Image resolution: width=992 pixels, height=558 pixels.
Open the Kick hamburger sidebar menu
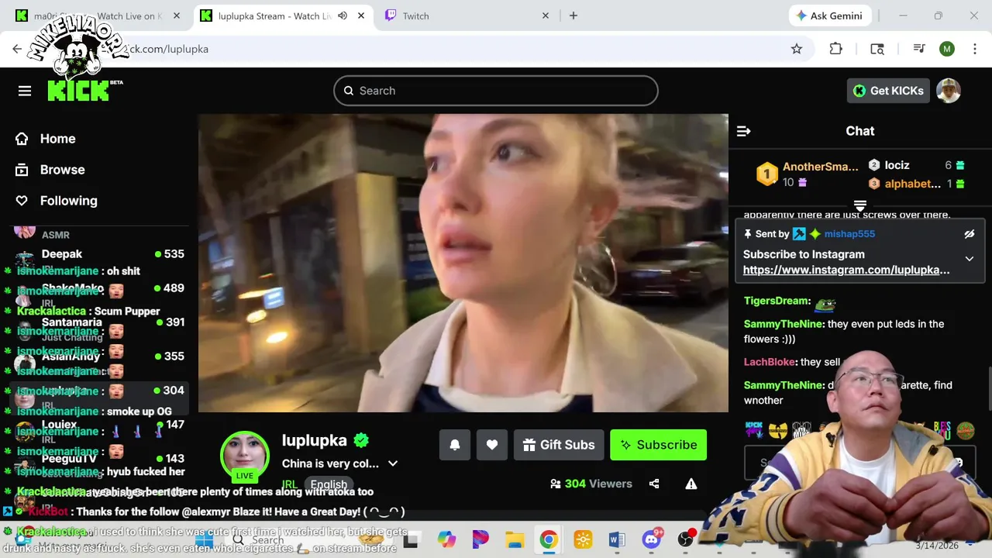25,91
